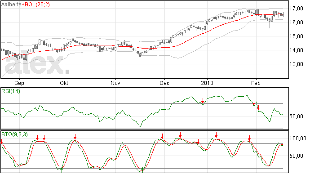Click green buy arrow in STO at Okt
Screen dimensions: 310x174
(62, 170)
